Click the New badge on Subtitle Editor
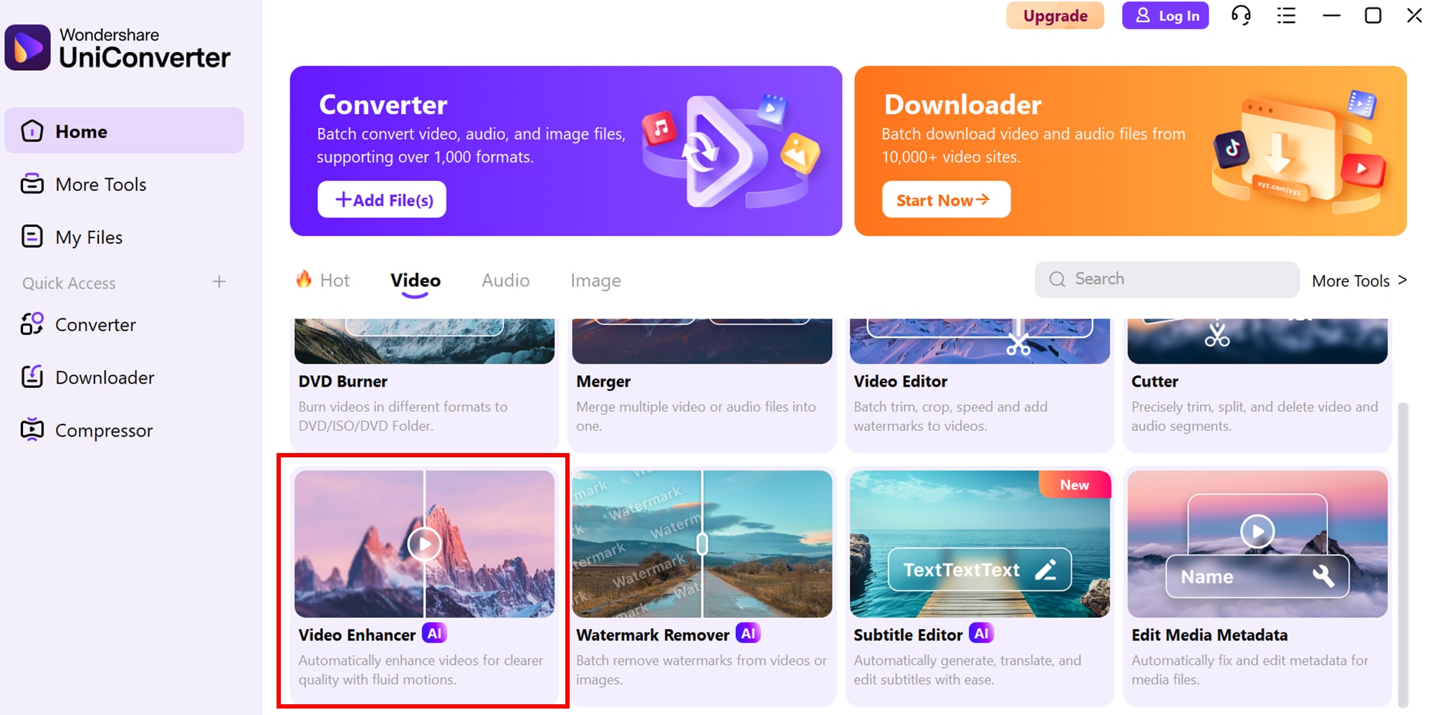 1075,485
